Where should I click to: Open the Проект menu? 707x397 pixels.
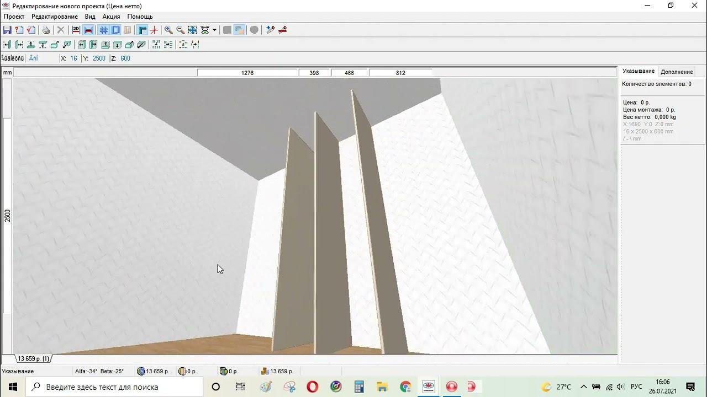pyautogui.click(x=14, y=17)
